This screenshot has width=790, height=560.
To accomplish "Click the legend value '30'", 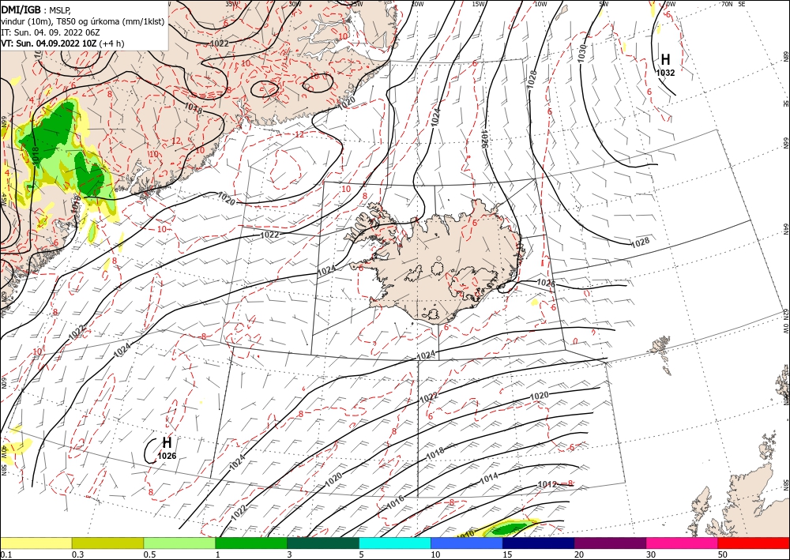I will [652, 554].
